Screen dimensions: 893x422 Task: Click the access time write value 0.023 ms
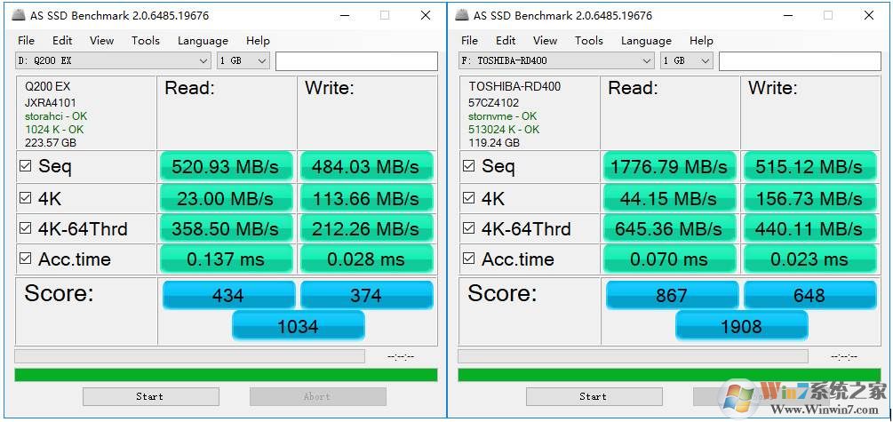[x=809, y=259]
